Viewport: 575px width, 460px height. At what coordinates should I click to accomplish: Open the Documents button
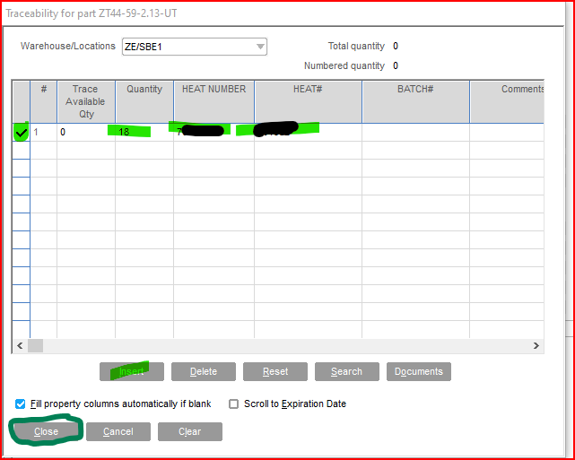tap(419, 371)
